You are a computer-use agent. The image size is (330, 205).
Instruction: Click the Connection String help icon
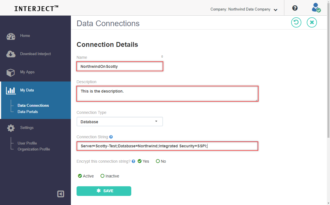pos(111,137)
